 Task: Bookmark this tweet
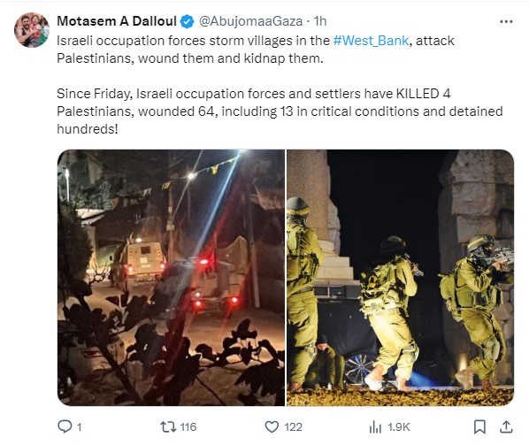click(479, 426)
